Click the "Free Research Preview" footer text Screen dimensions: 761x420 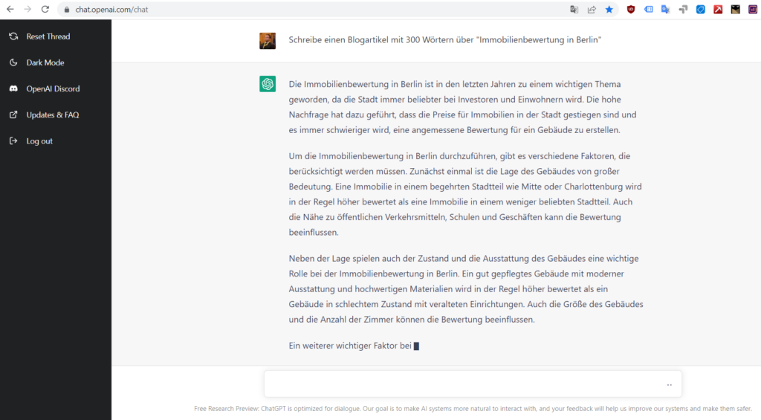473,409
